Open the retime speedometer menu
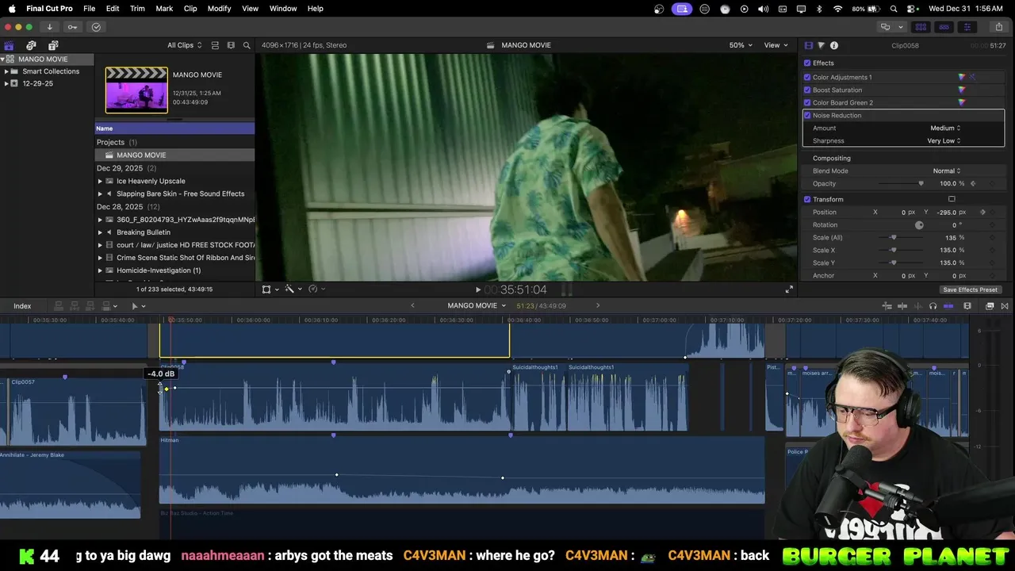 (316, 289)
